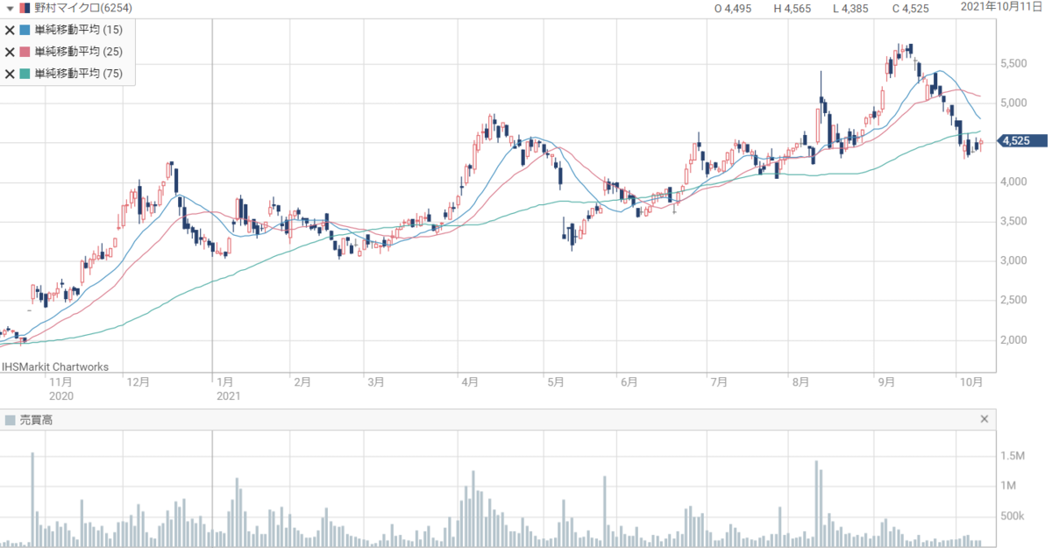
Task: Click the 2020 year label
Action: (61, 396)
